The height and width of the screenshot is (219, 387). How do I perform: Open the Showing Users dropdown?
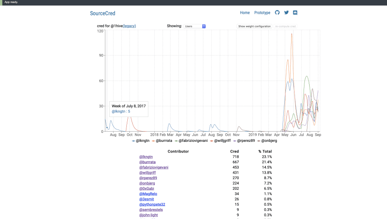pos(194,26)
